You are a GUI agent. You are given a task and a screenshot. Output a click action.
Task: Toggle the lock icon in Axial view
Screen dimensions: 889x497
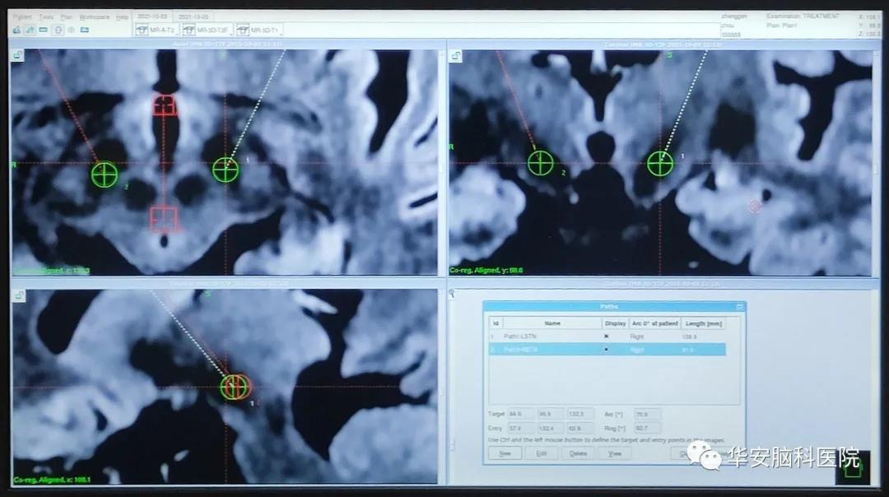click(x=18, y=55)
